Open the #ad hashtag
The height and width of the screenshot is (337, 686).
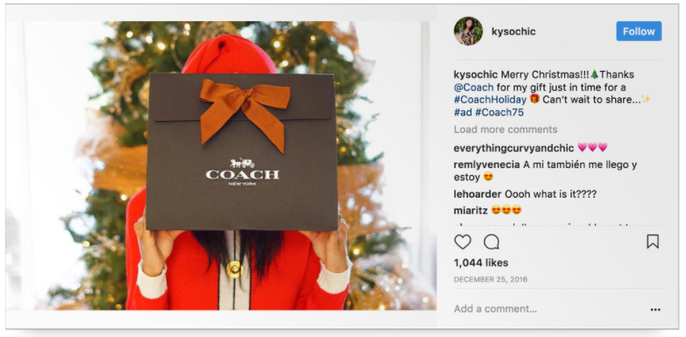point(463,112)
